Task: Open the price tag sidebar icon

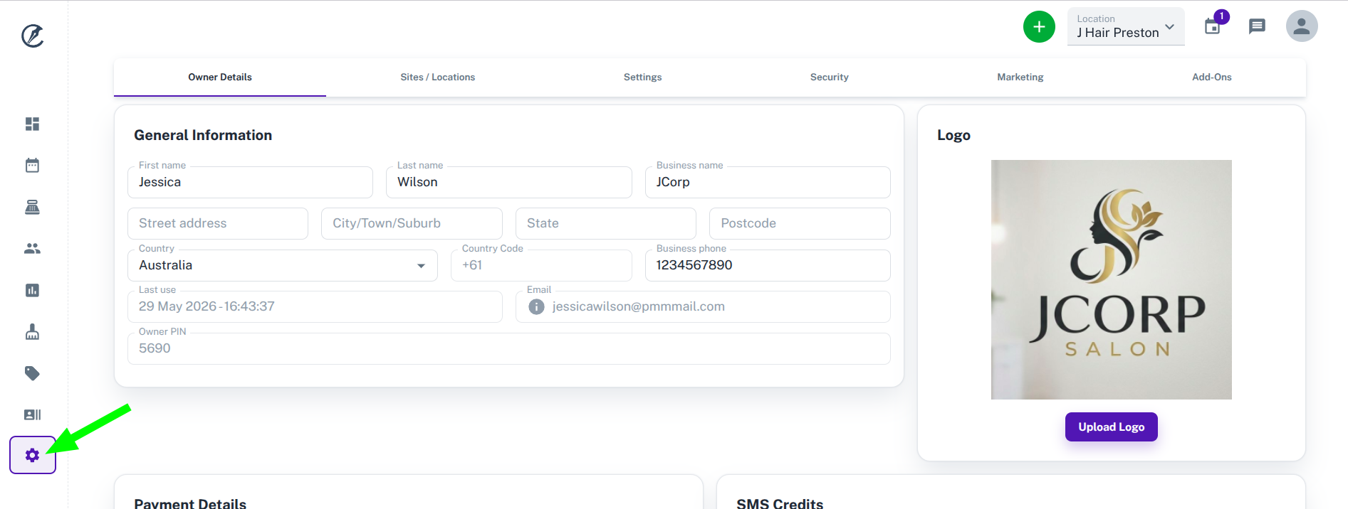Action: point(33,373)
